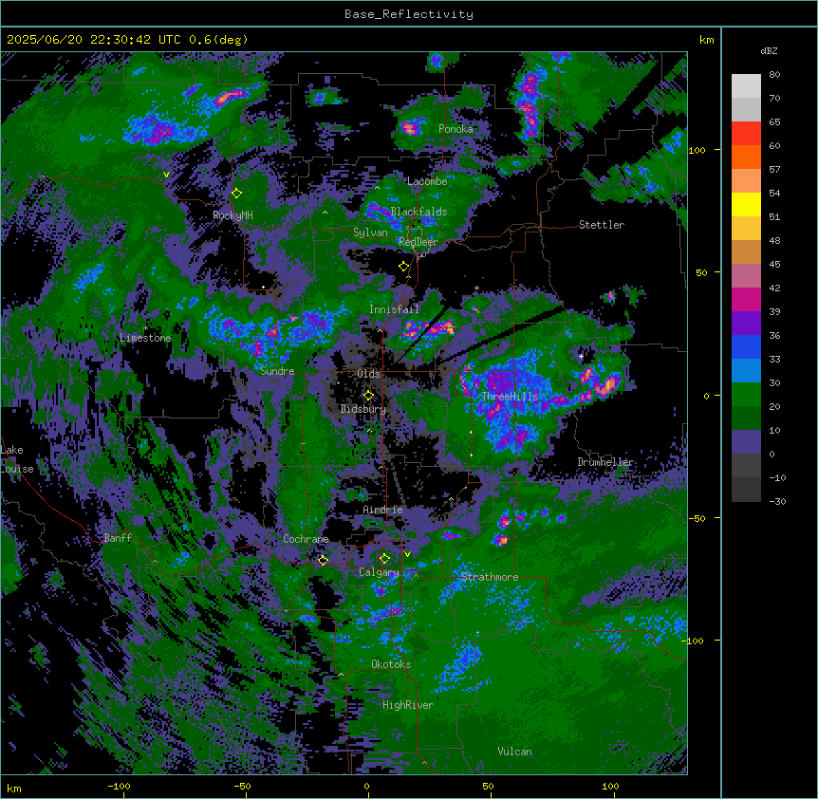
Task: Click the Strathmore city label
Action: point(490,577)
